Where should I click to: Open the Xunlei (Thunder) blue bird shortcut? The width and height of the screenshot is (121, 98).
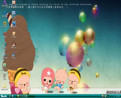click(14, 56)
